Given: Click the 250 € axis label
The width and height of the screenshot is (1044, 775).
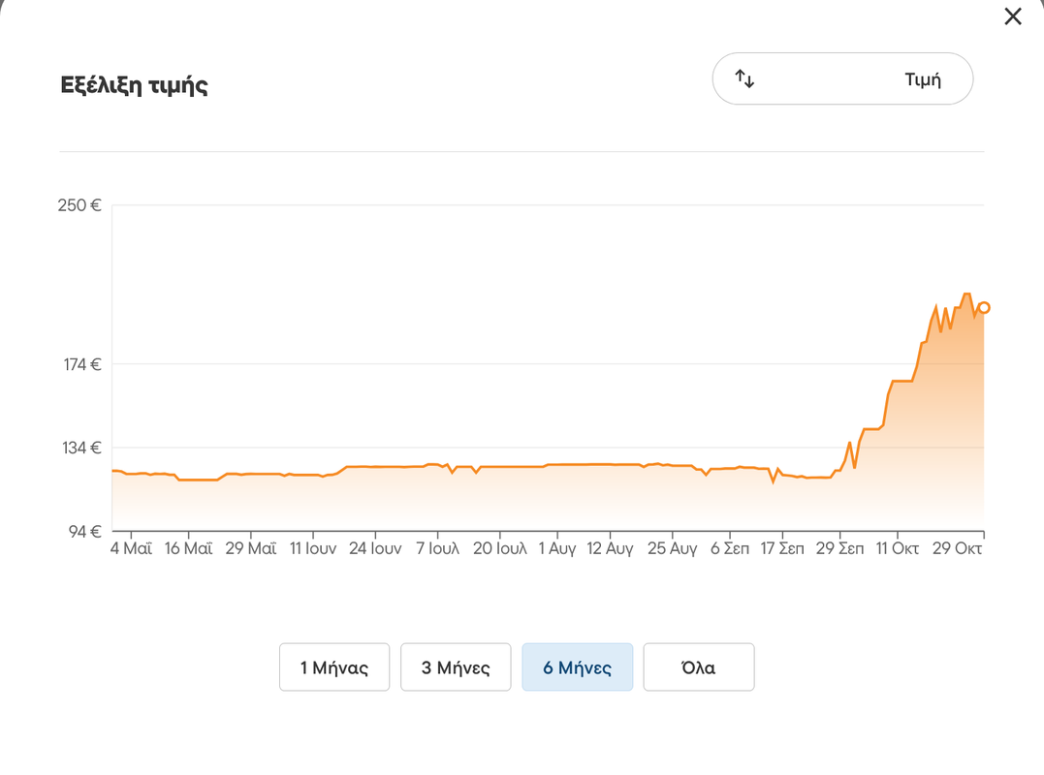Looking at the screenshot, I should [79, 205].
